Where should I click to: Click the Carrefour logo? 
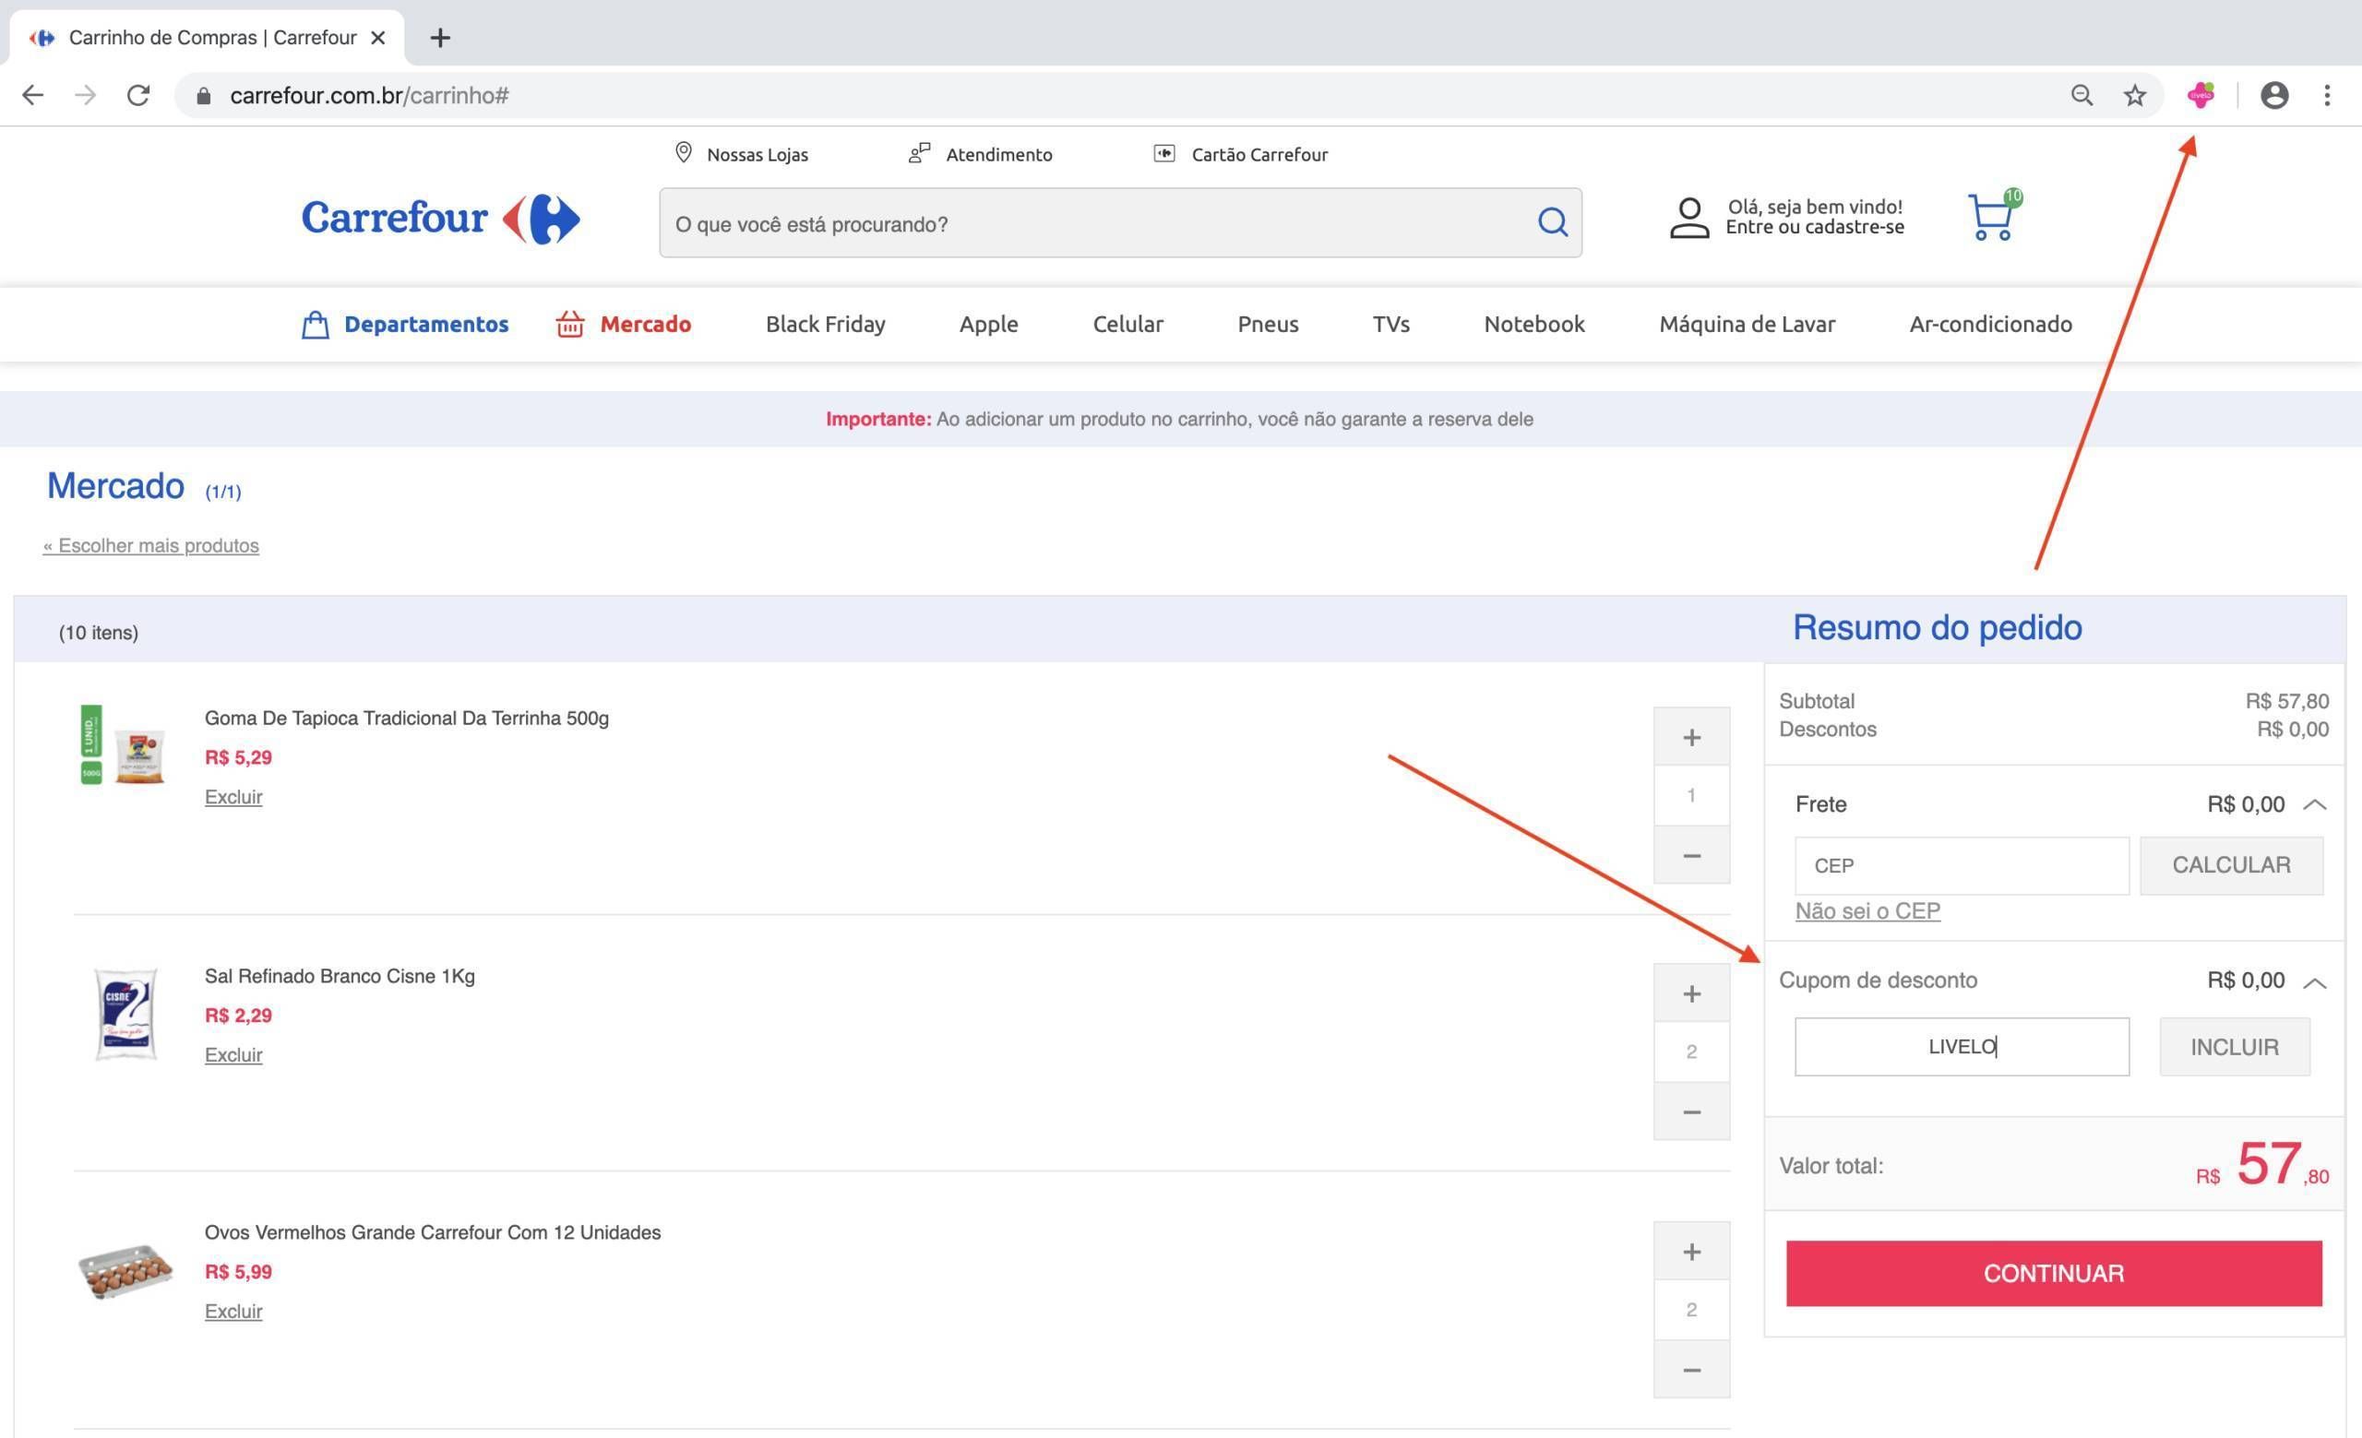tap(441, 219)
